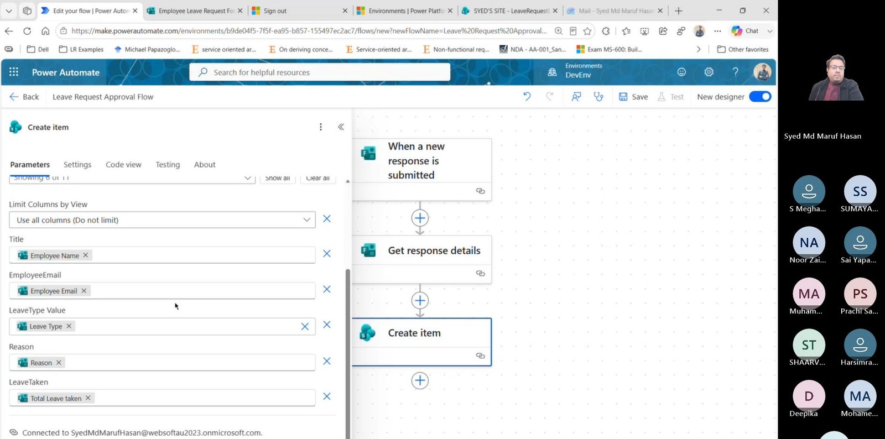Image resolution: width=885 pixels, height=439 pixels.
Task: Add a step below the form trigger
Action: pyautogui.click(x=420, y=218)
